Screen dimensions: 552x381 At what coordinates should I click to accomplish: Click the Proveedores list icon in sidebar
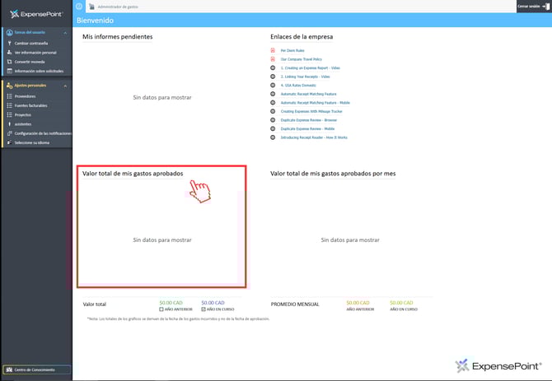pyautogui.click(x=8, y=96)
